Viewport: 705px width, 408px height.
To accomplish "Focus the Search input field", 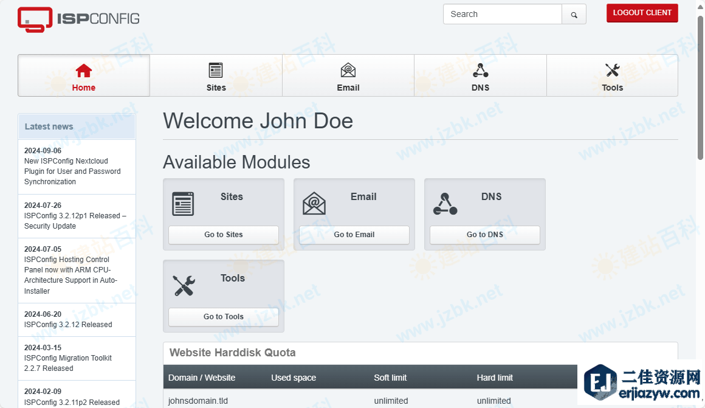I will [x=503, y=15].
